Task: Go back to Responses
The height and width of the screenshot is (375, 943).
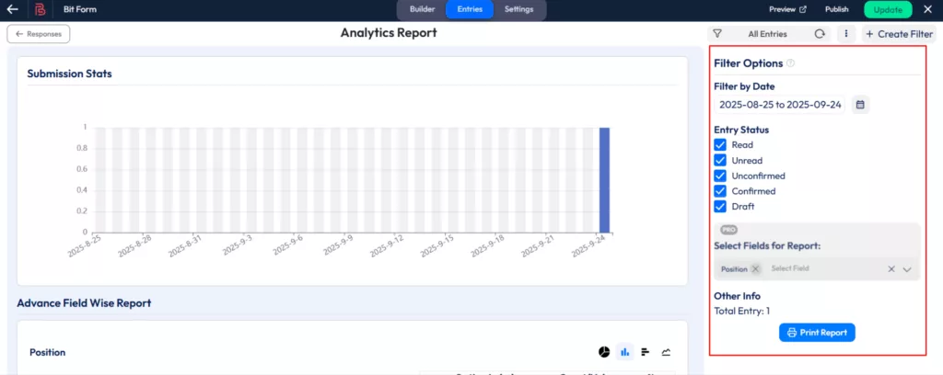Action: 39,34
